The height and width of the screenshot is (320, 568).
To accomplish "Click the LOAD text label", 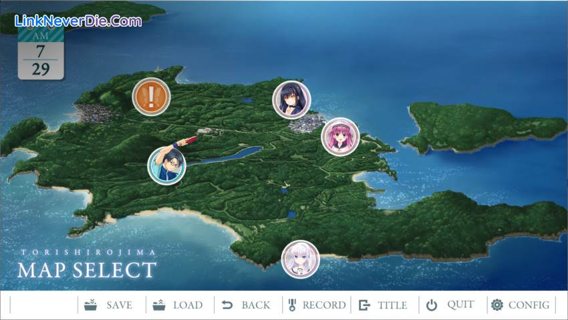I will point(188,305).
